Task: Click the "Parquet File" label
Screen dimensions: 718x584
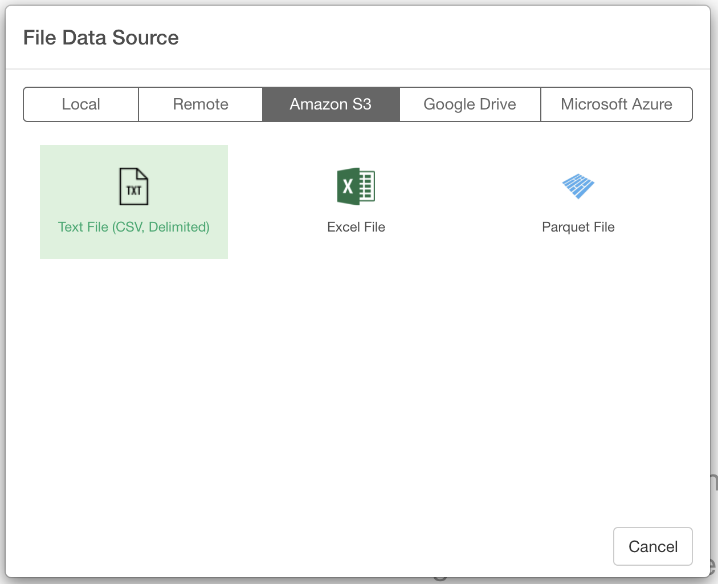Action: 578,227
